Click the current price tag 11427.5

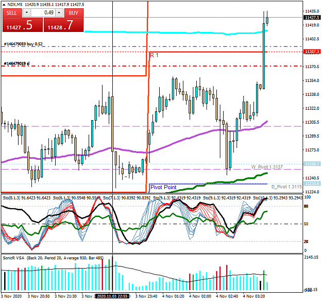pyautogui.click(x=312, y=18)
